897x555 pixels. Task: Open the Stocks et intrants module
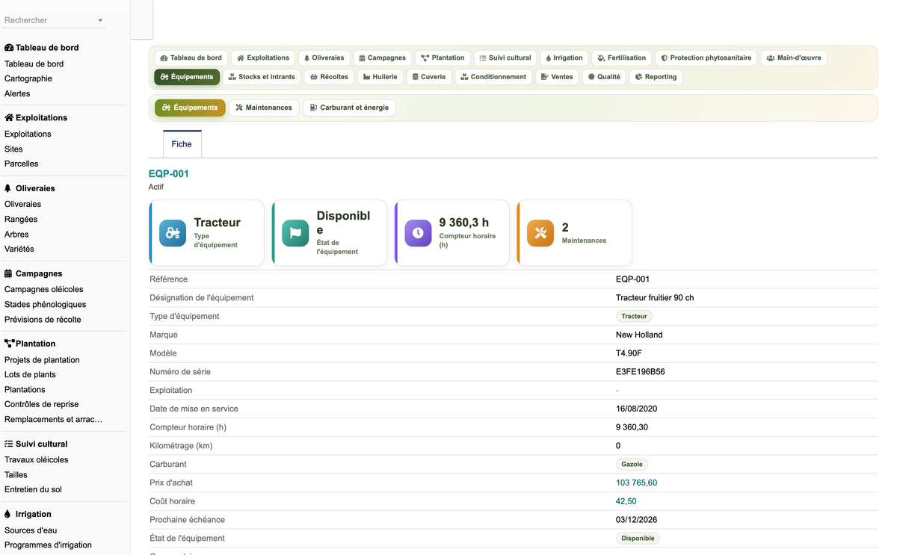tap(262, 77)
